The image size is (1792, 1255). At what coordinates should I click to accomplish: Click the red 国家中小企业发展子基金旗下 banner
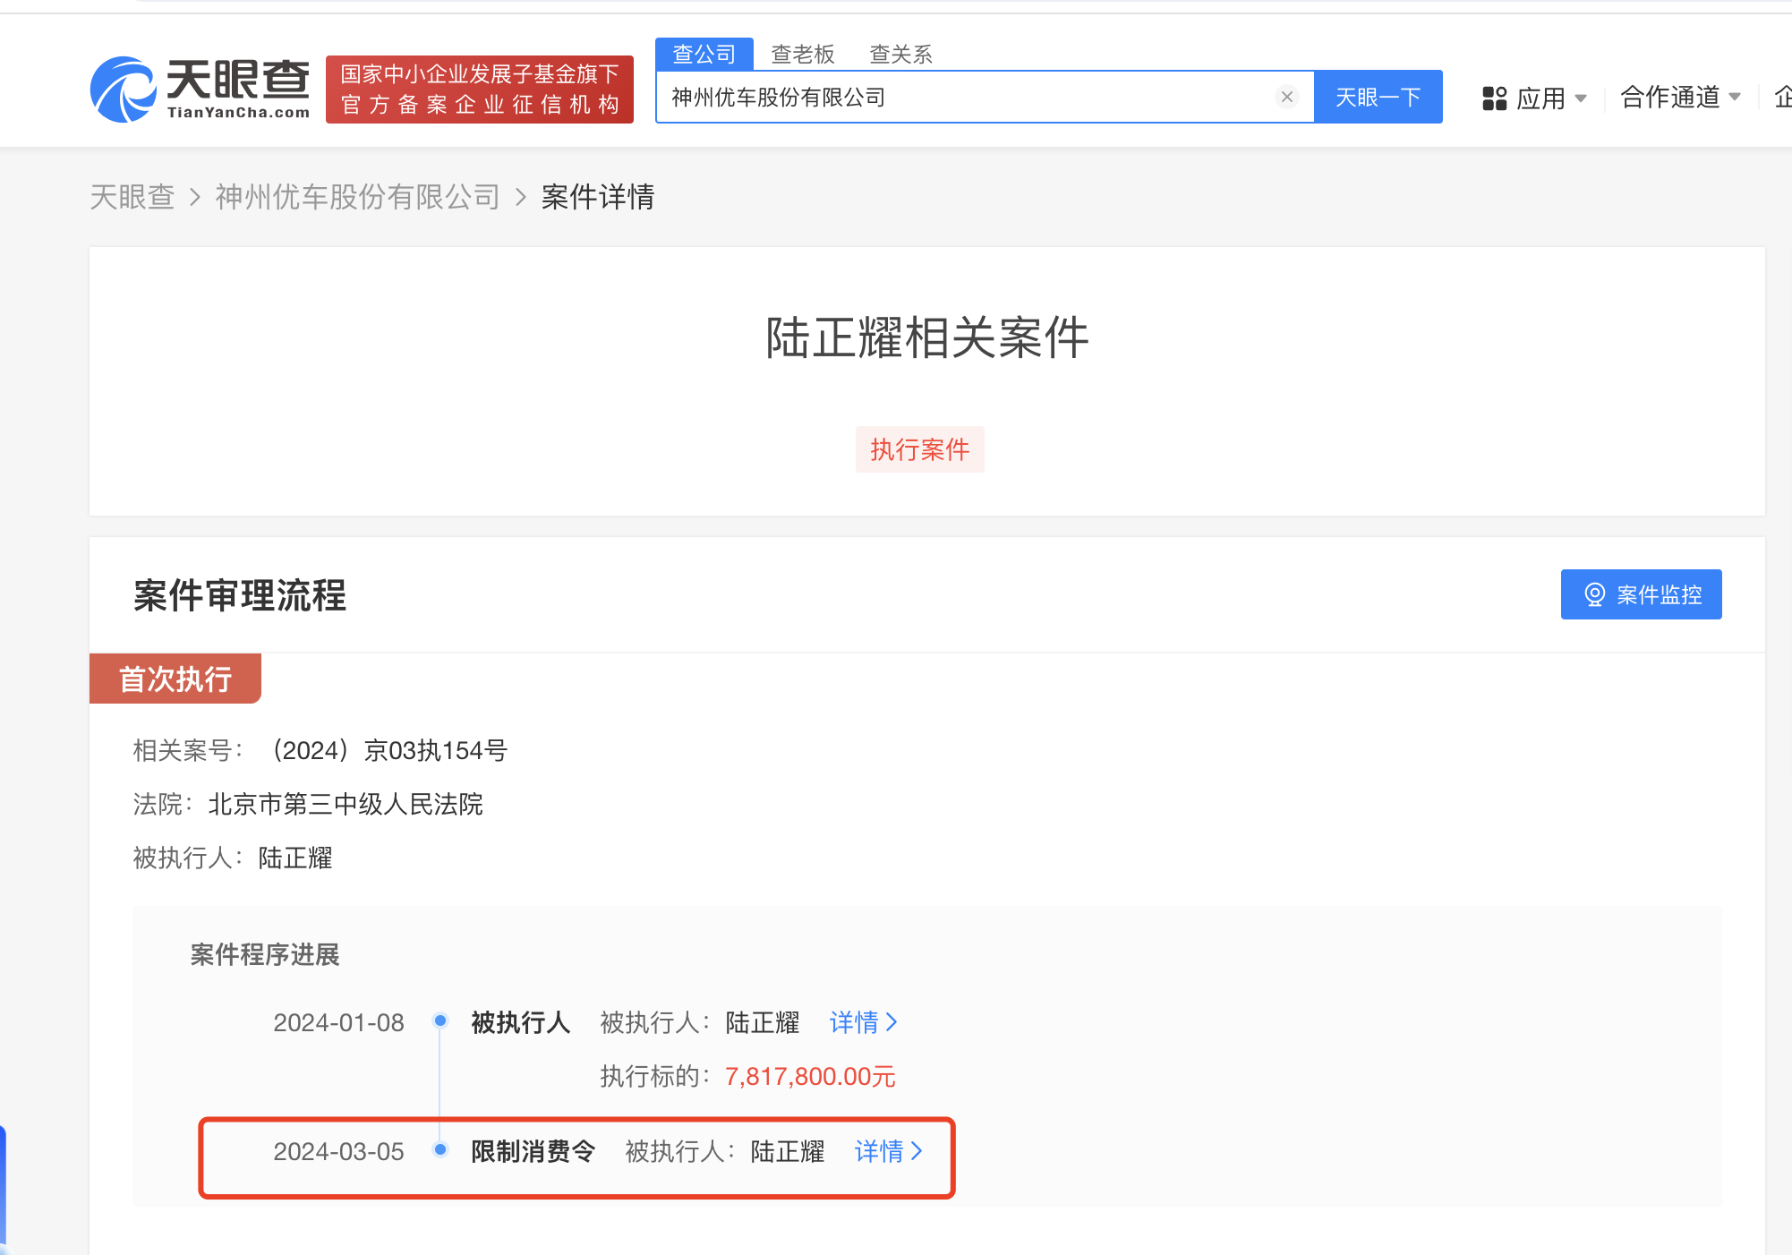click(480, 90)
